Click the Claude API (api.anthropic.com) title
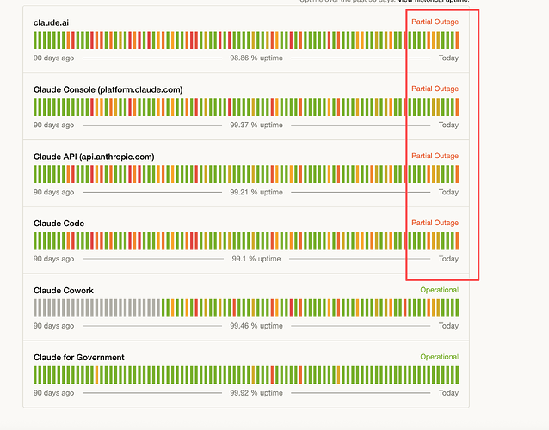The width and height of the screenshot is (549, 430). click(x=94, y=157)
